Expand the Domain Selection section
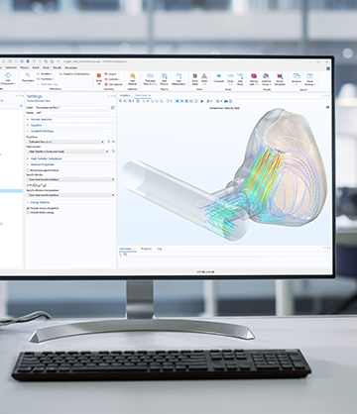Viewport: 357px width, 414px height. click(x=42, y=119)
